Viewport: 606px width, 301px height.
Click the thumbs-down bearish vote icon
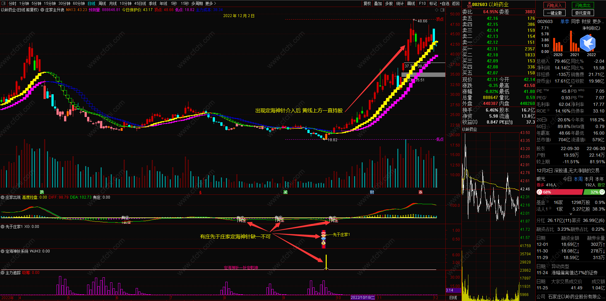point(602,192)
